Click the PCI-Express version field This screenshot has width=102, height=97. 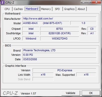coord(64,70)
